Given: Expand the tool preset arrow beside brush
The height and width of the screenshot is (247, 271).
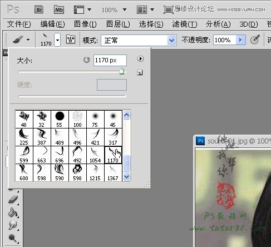Looking at the screenshot, I should (x=28, y=39).
